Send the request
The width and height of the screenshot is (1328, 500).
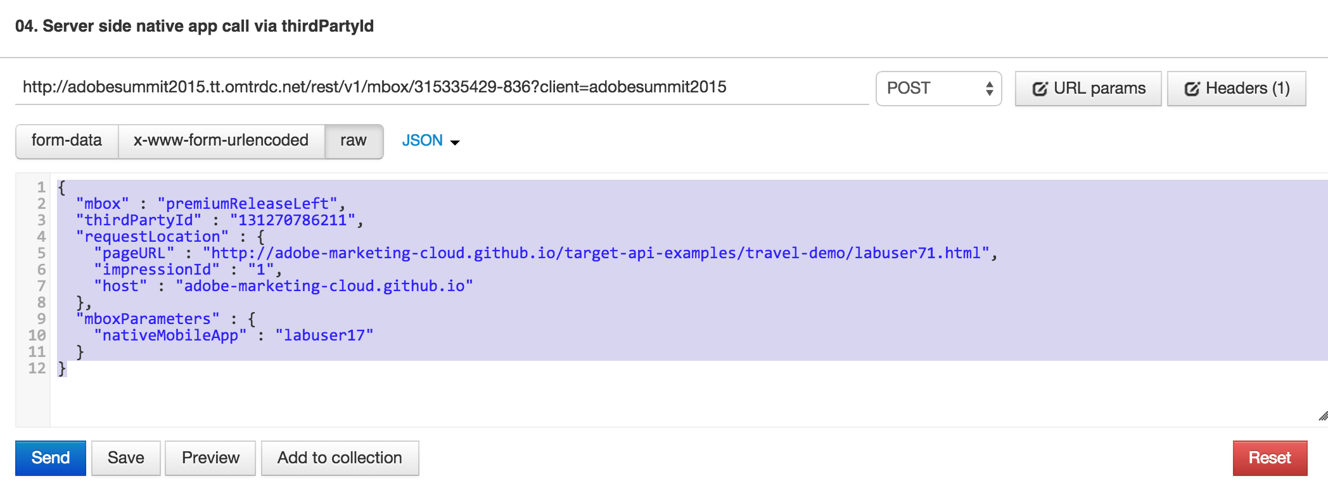(x=51, y=458)
